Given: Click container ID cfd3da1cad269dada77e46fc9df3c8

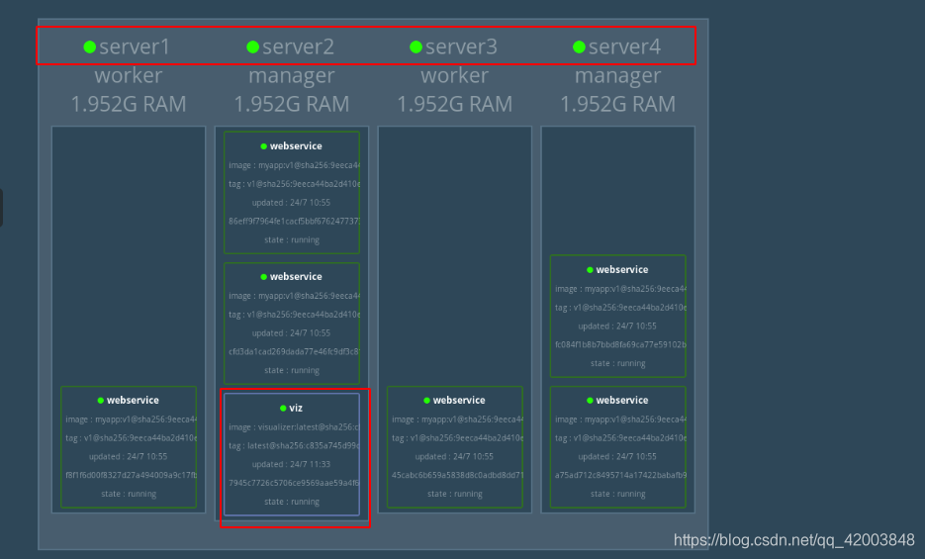Looking at the screenshot, I should pos(294,352).
